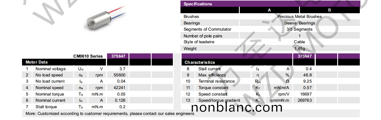
Task: Click the Nominal speed value 42241
Action: coord(119,88)
